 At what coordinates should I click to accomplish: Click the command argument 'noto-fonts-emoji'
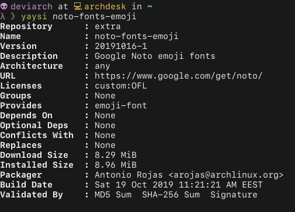click(95, 16)
